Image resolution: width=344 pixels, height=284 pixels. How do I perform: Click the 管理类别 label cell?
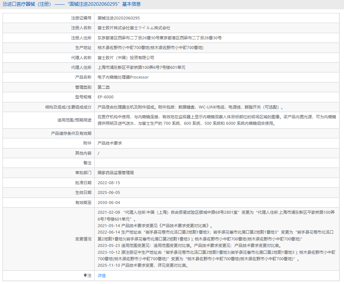tap(48, 87)
